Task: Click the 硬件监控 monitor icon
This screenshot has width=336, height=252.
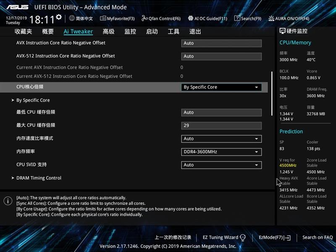Action: pyautogui.click(x=282, y=31)
